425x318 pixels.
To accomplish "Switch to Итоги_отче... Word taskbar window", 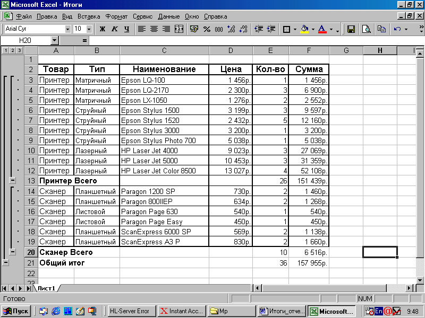I will (x=282, y=311).
